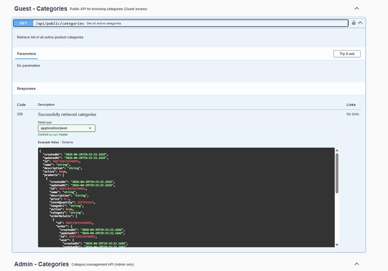Click the authorization lock icon on the categories endpoint
The width and height of the screenshot is (388, 271).
click(x=354, y=23)
